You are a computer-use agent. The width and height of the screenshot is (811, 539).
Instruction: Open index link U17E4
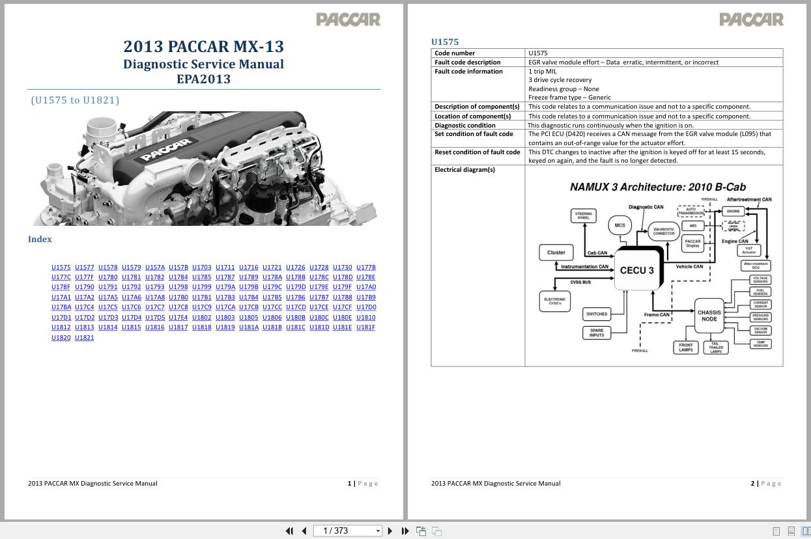click(x=178, y=317)
